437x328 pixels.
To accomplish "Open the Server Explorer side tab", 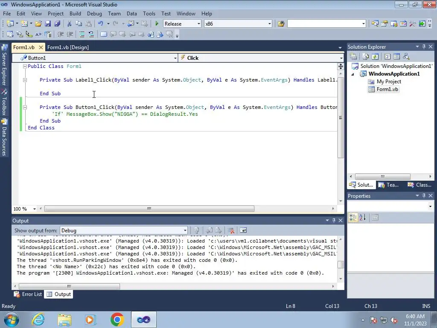I will [4, 65].
